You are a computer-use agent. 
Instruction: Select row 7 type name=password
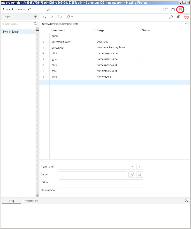(x=115, y=71)
